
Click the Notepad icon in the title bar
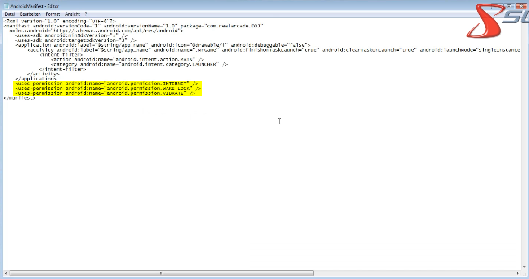click(x=6, y=6)
